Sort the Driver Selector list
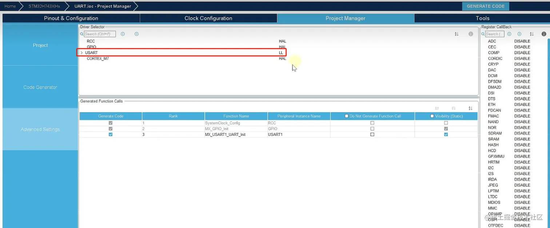550x228 pixels. click(x=457, y=34)
